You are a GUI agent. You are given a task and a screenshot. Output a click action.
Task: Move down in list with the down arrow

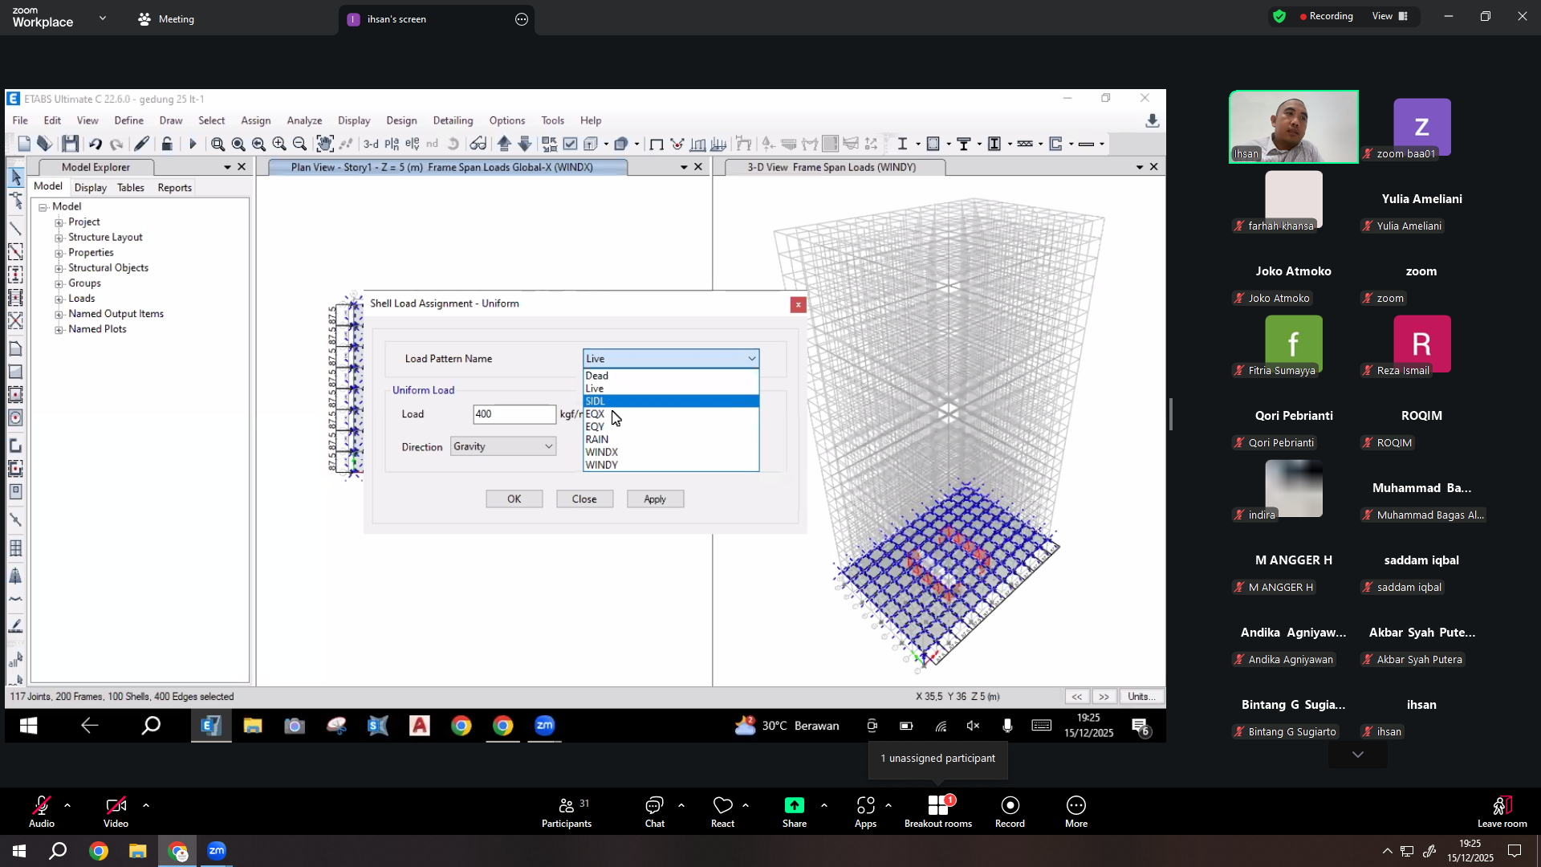pyautogui.click(x=525, y=144)
